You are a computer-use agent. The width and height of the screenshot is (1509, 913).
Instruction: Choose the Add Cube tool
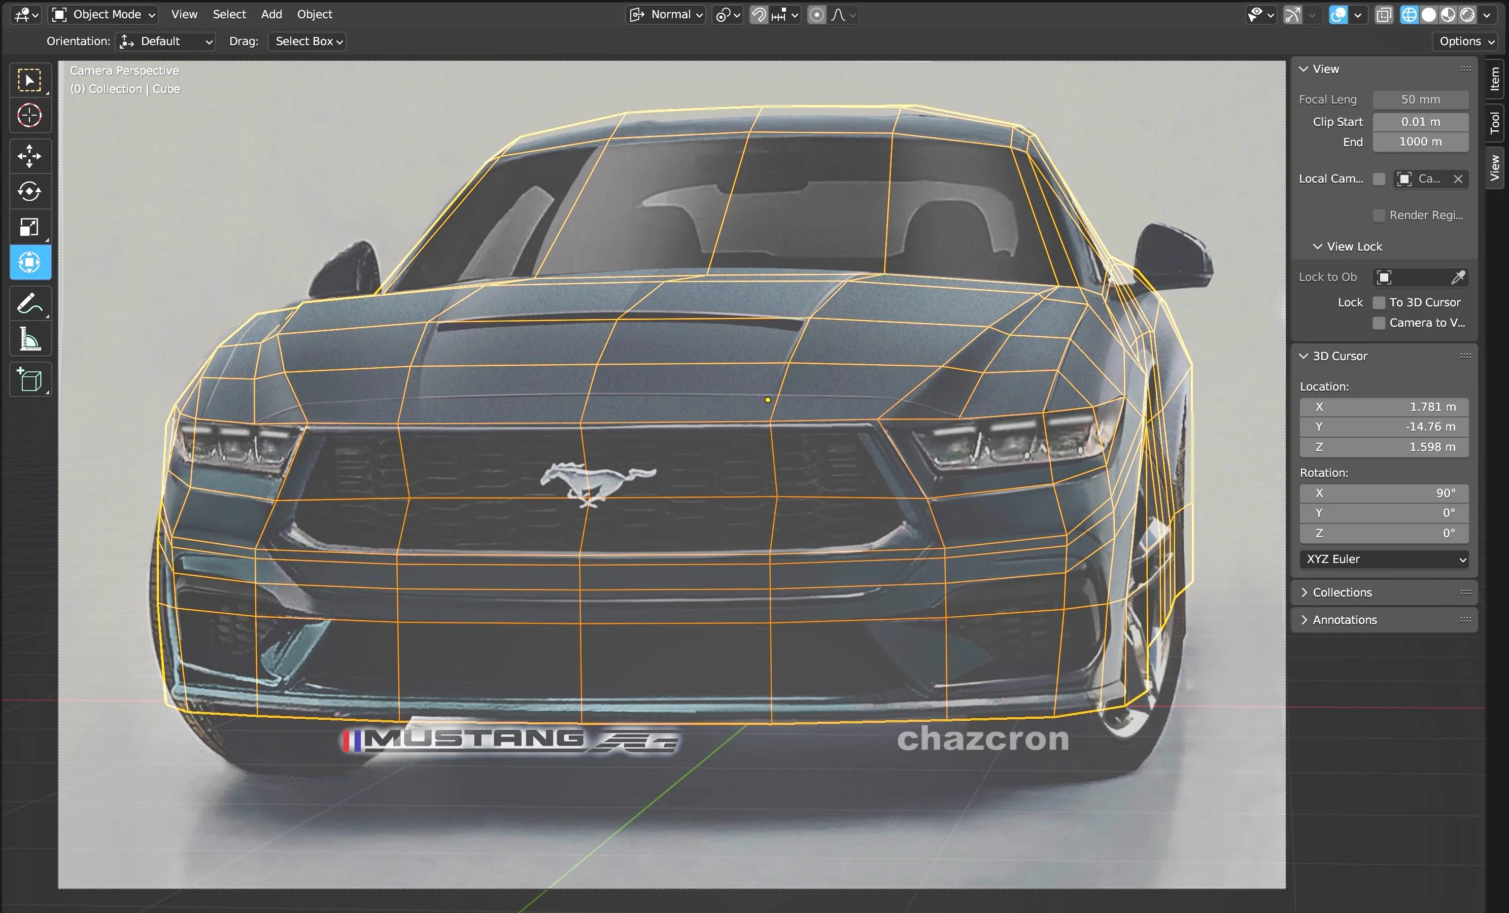pos(30,379)
